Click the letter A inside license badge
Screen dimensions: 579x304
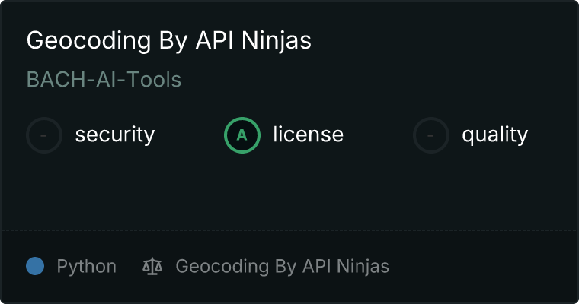point(242,136)
